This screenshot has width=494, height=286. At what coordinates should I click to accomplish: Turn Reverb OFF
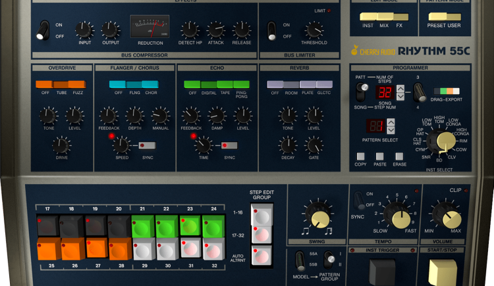point(275,84)
